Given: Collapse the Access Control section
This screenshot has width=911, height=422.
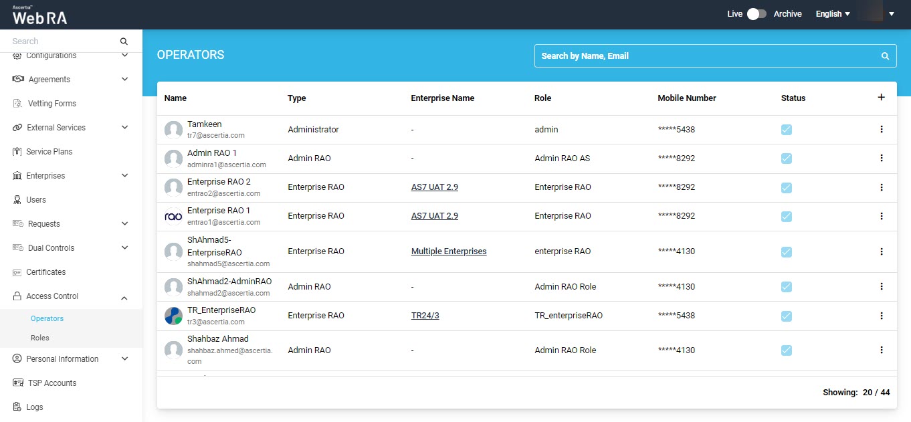Looking at the screenshot, I should pyautogui.click(x=124, y=297).
